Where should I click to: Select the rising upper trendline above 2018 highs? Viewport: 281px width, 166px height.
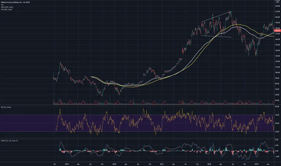coord(216,17)
